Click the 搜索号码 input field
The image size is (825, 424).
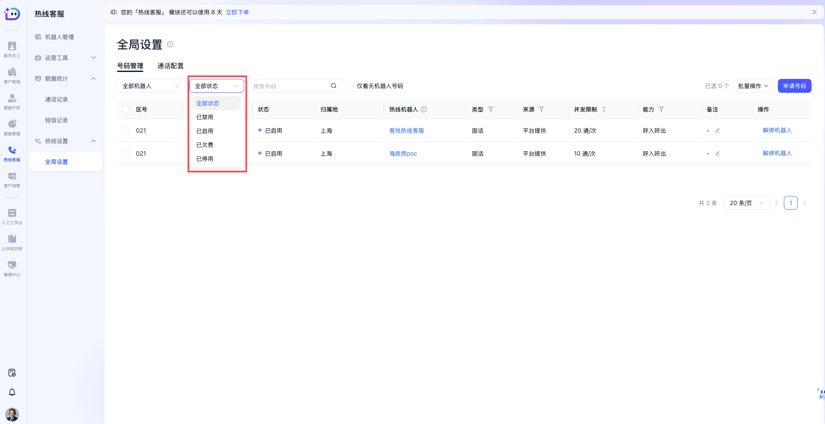pos(290,86)
